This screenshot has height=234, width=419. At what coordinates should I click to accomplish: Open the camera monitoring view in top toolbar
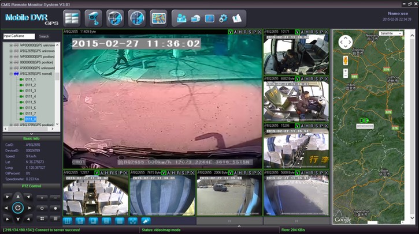point(93,17)
